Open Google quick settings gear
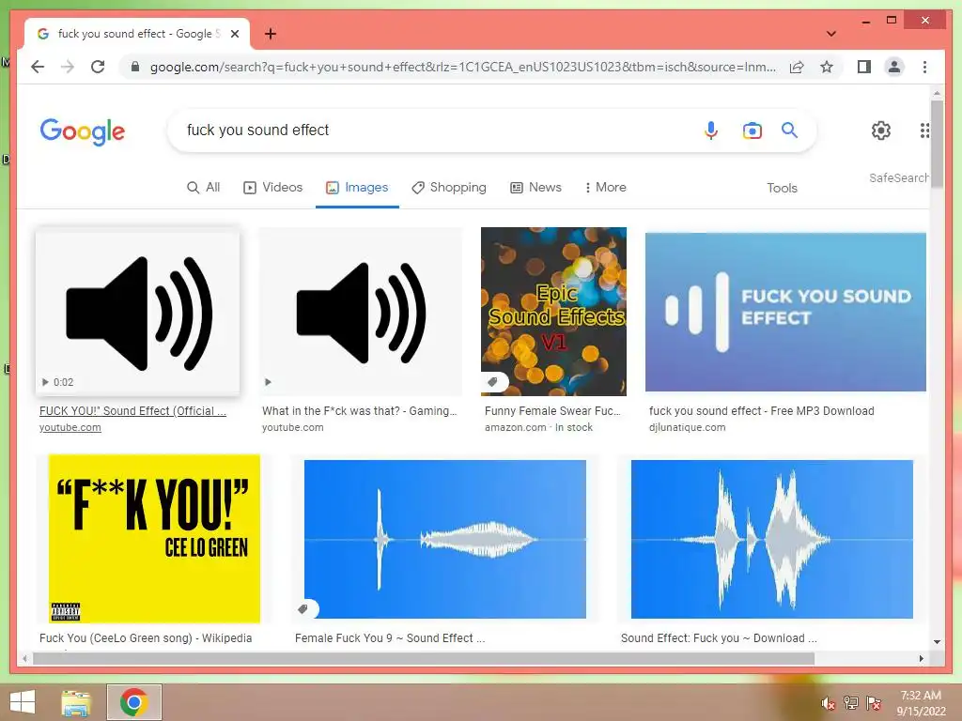Image resolution: width=962 pixels, height=721 pixels. (x=881, y=130)
